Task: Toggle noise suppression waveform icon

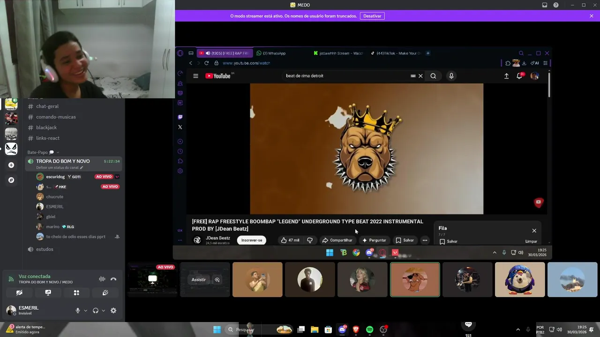Action: click(x=102, y=279)
